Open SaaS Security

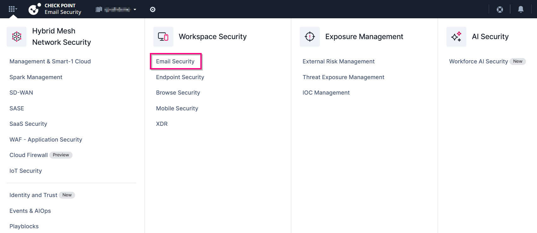pos(28,124)
